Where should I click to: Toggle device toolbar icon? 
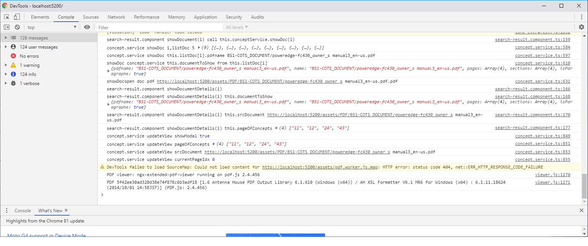tap(17, 17)
